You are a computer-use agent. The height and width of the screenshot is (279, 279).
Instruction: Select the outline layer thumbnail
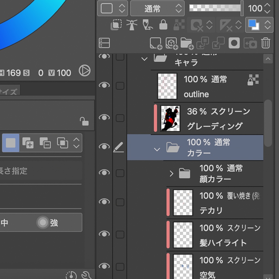pos(167,86)
